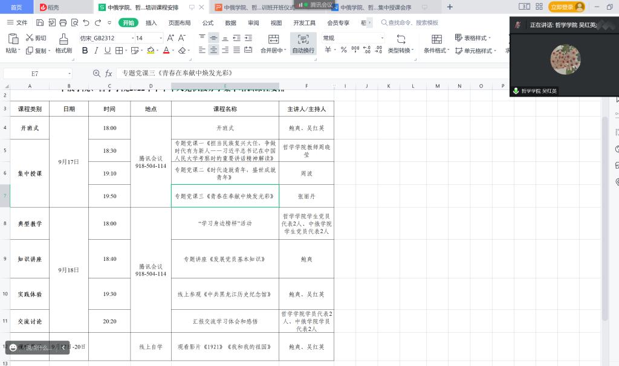Screen dimensions: 619x366
Task: Expand the 类型转换 dropdown
Action: tap(412, 51)
